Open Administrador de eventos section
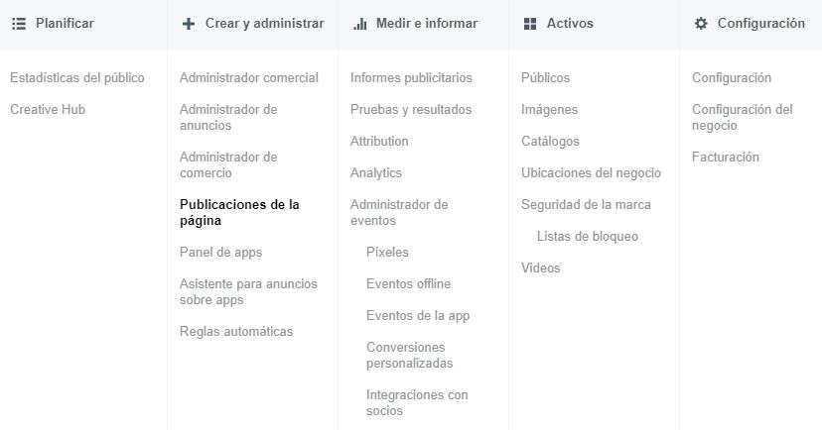The height and width of the screenshot is (430, 822). coord(399,213)
